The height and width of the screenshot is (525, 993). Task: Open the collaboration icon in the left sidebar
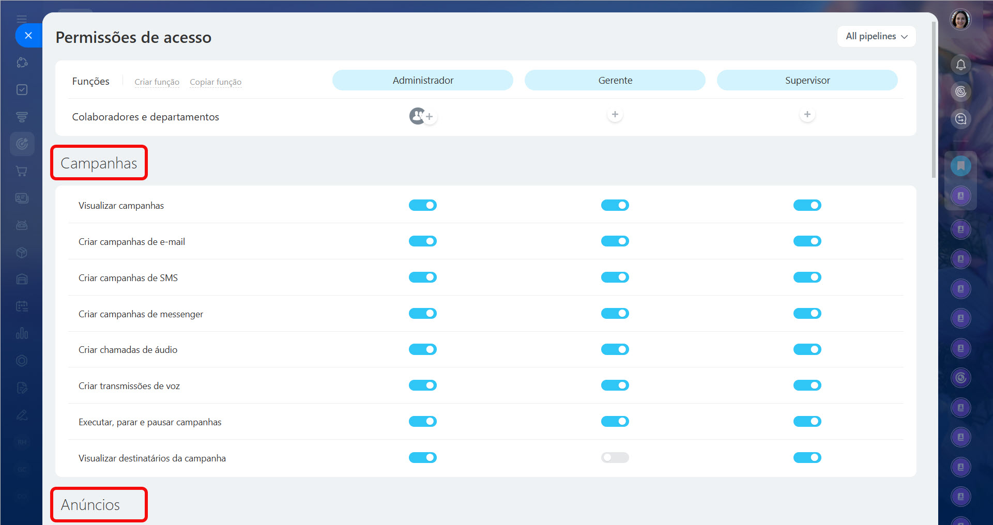[x=22, y=63]
